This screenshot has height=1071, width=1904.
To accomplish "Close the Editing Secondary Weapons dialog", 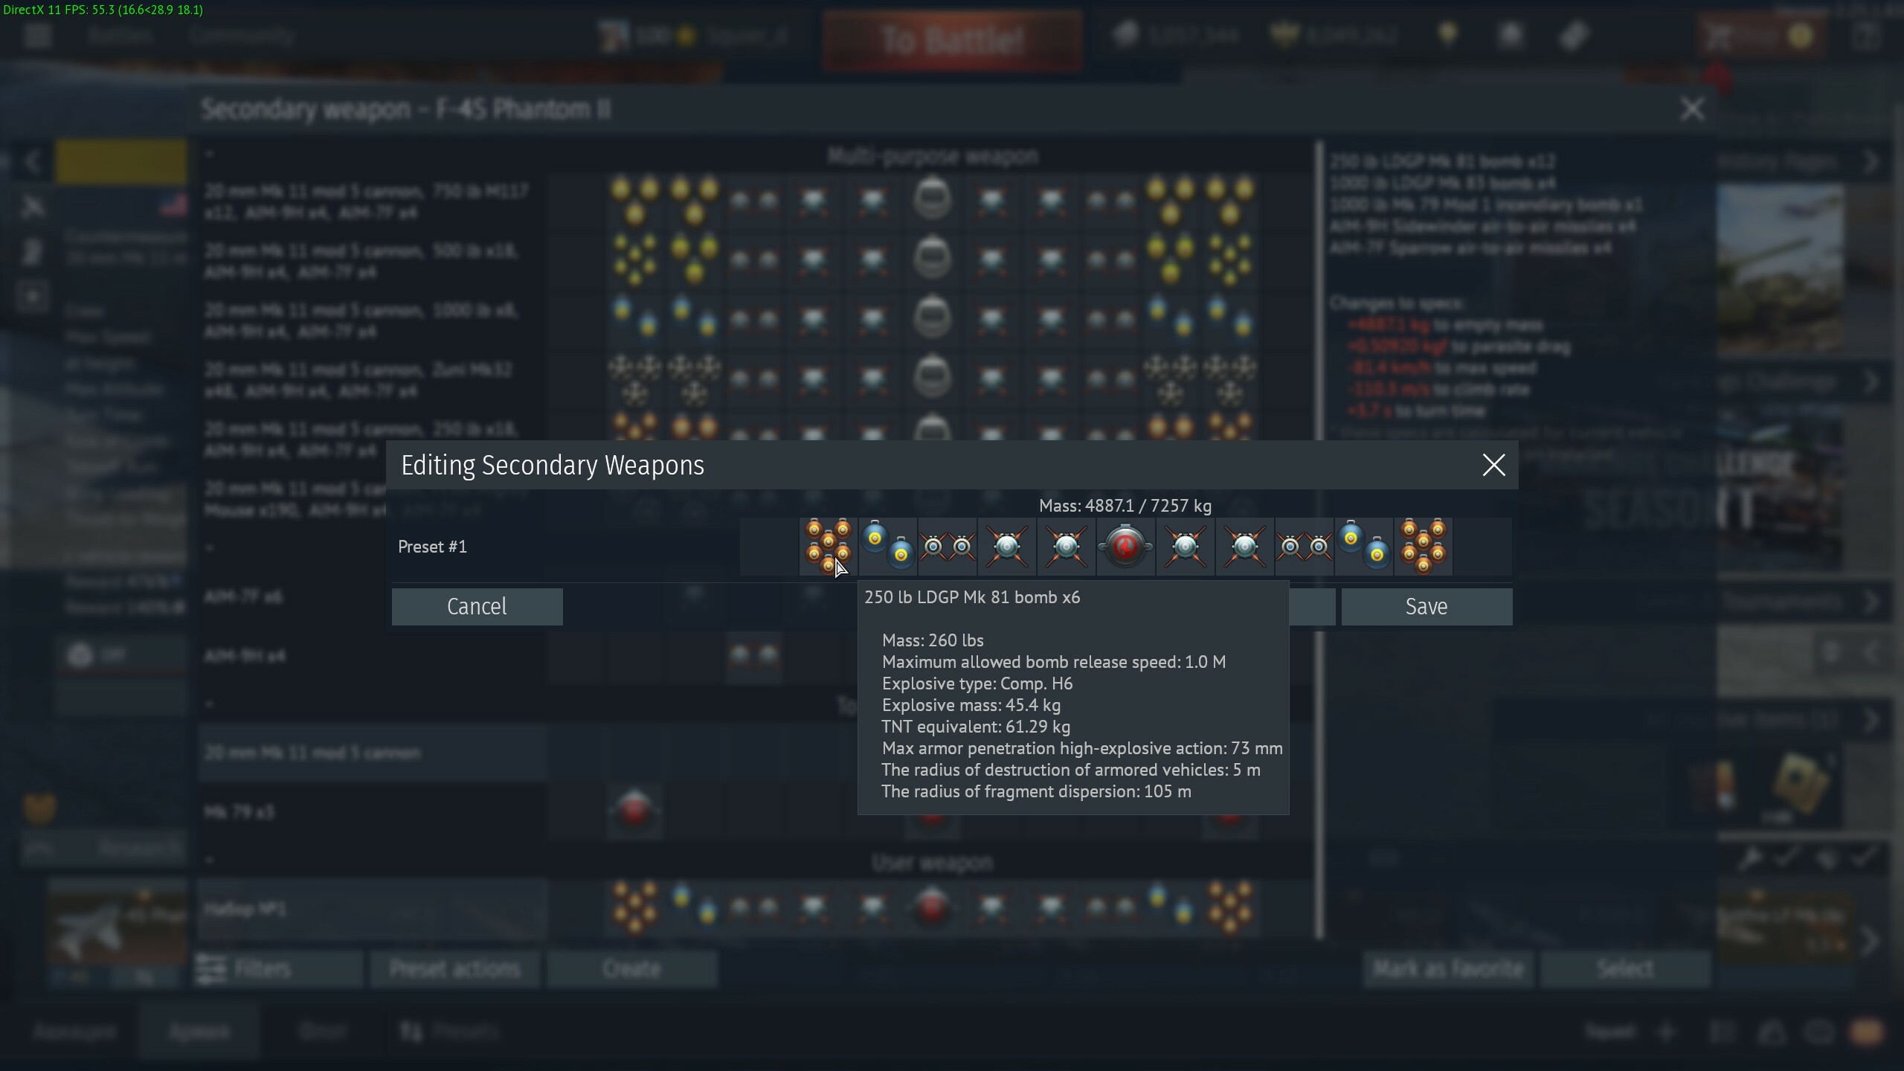I will click(x=1493, y=466).
